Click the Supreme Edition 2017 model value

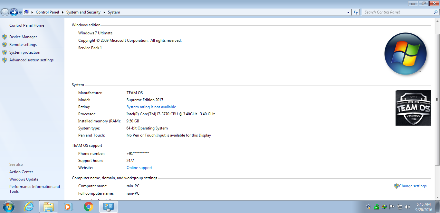tap(145, 100)
